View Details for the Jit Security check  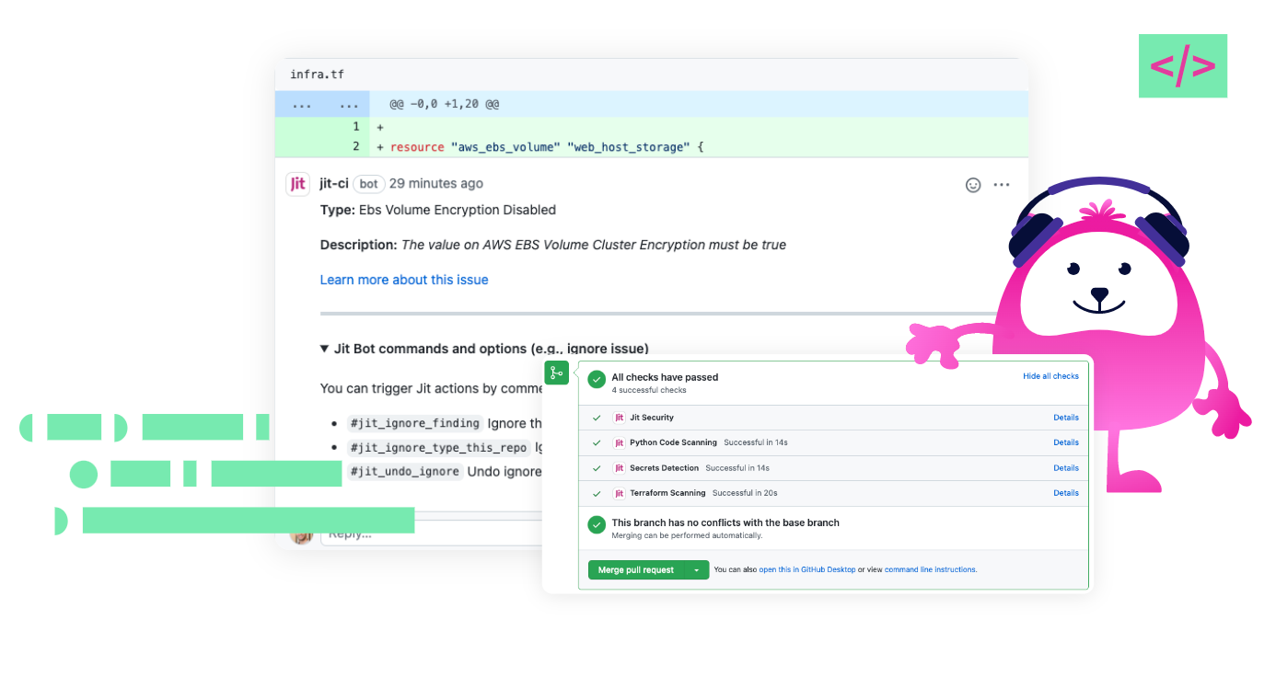pyautogui.click(x=1065, y=418)
